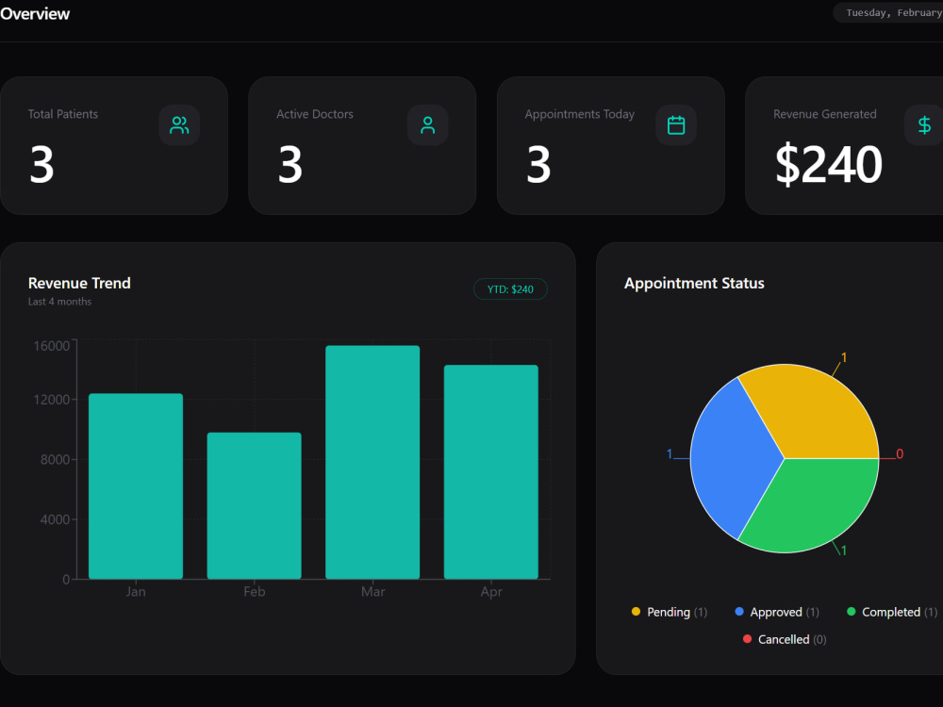Viewport: 943px width, 707px height.
Task: Click the Last 4 months subtitle
Action: coord(59,302)
